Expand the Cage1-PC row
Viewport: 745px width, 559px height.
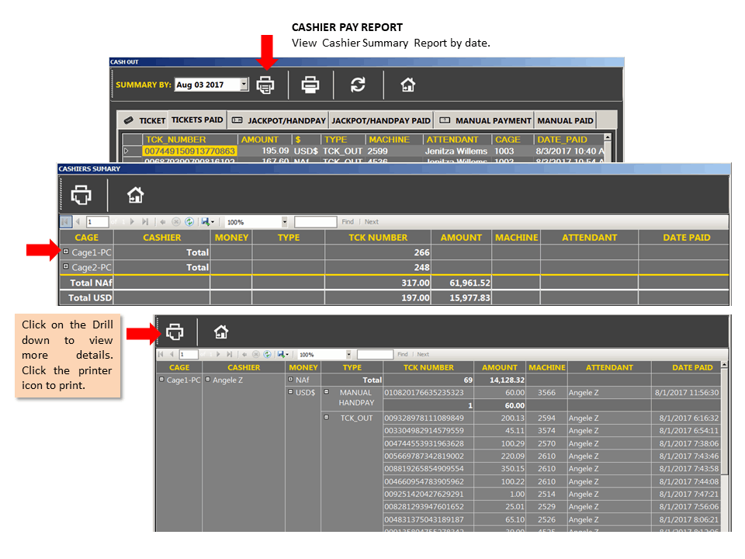pos(66,252)
